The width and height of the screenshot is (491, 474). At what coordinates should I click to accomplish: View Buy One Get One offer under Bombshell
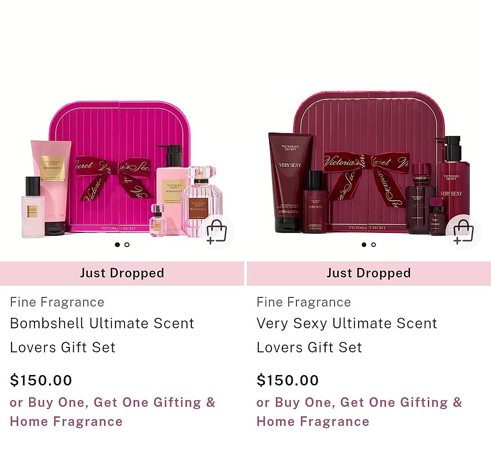[113, 412]
